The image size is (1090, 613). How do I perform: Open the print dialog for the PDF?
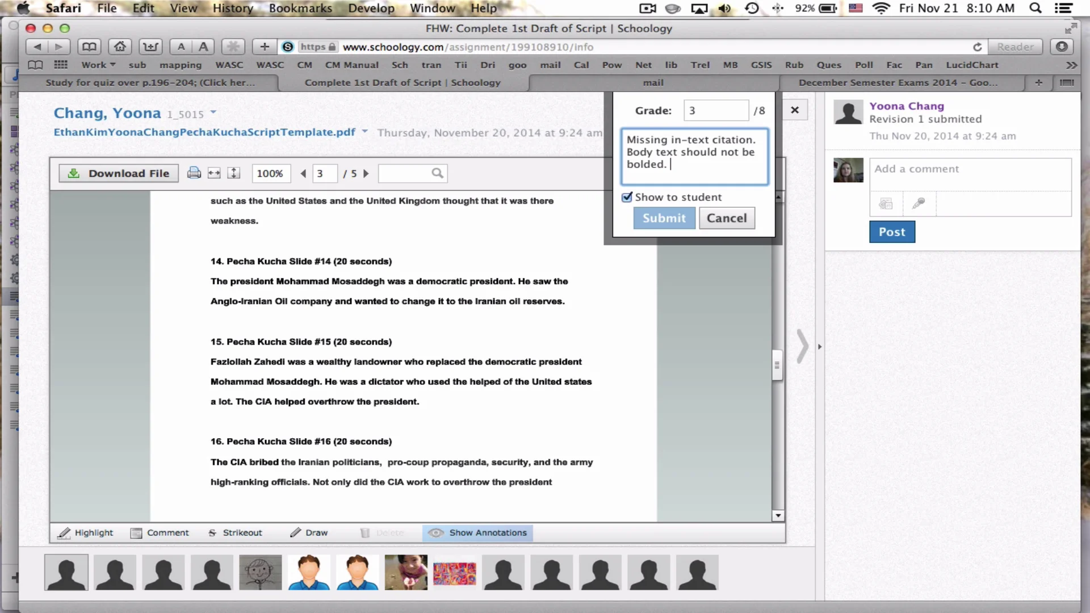pyautogui.click(x=194, y=173)
